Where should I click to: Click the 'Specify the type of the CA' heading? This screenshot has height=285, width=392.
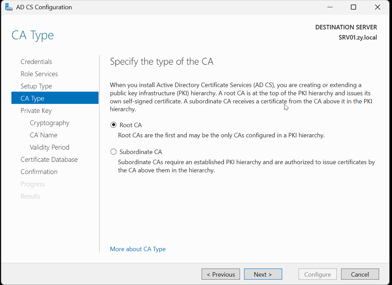(161, 62)
